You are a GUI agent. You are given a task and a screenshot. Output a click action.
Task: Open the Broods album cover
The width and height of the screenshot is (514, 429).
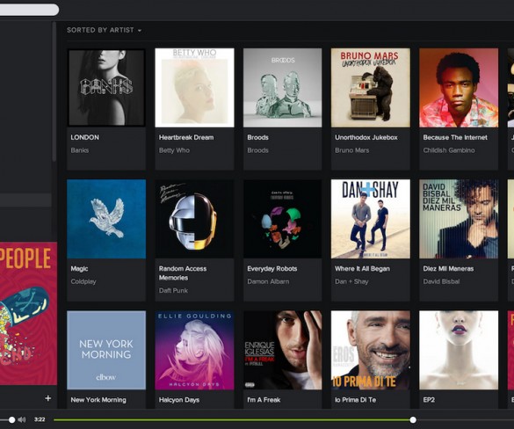pos(283,88)
